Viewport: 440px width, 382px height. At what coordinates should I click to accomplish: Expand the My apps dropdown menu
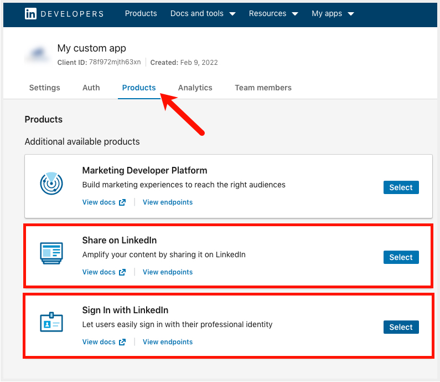click(333, 13)
